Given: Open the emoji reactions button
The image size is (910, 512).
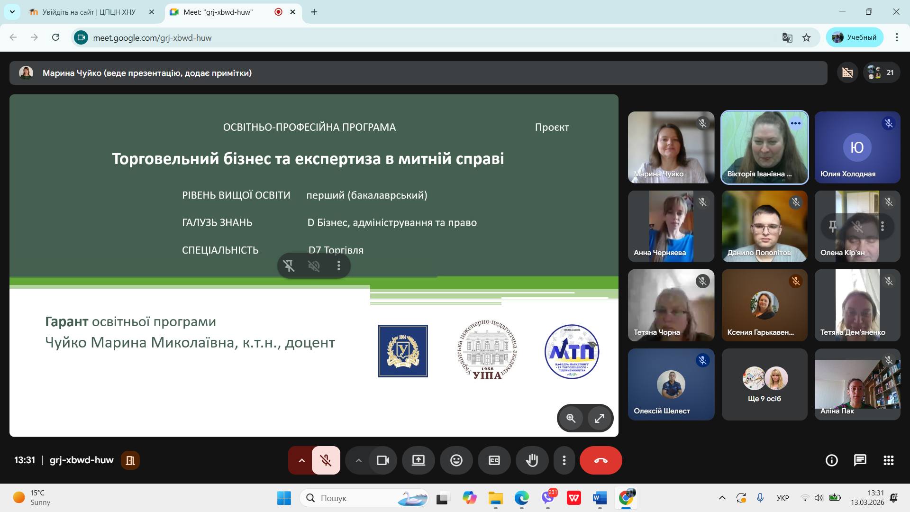Looking at the screenshot, I should pyautogui.click(x=456, y=460).
